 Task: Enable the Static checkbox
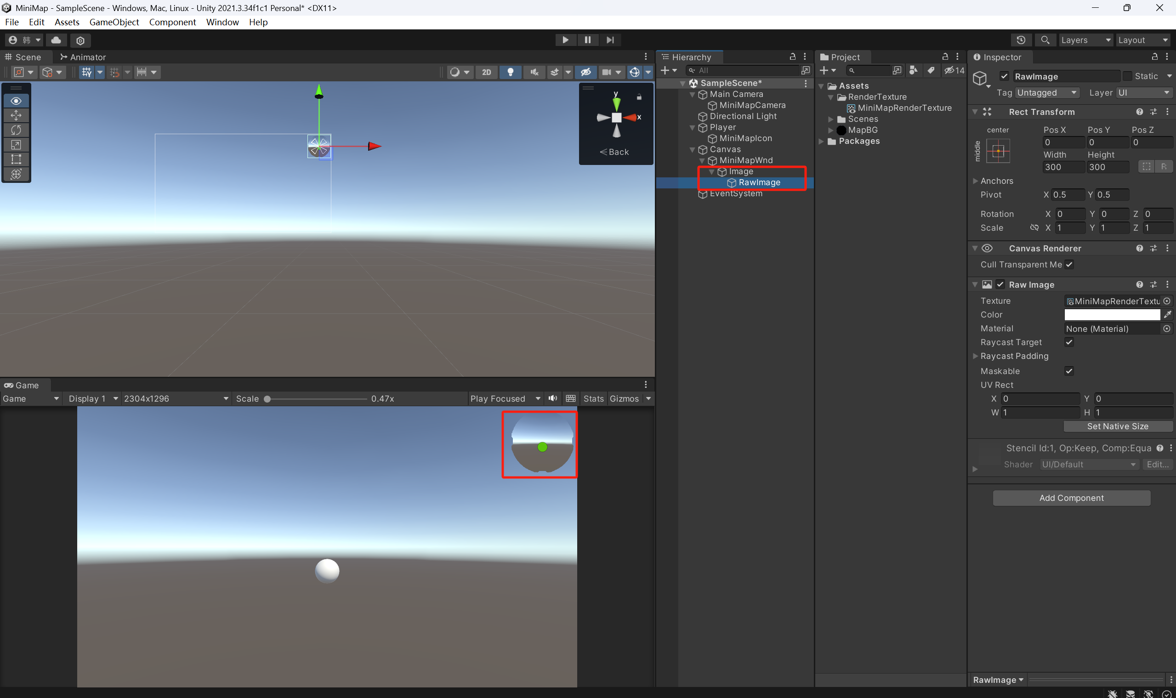tap(1128, 76)
